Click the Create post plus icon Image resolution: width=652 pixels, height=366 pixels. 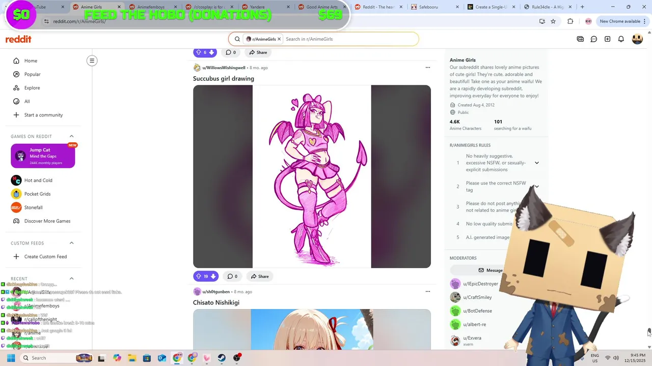pyautogui.click(x=607, y=39)
